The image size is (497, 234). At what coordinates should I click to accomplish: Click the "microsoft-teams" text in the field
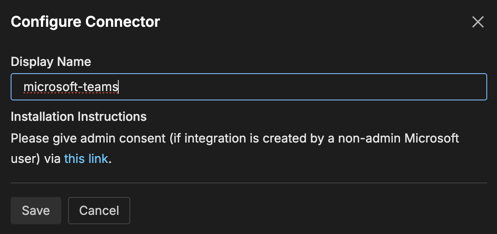coord(71,87)
